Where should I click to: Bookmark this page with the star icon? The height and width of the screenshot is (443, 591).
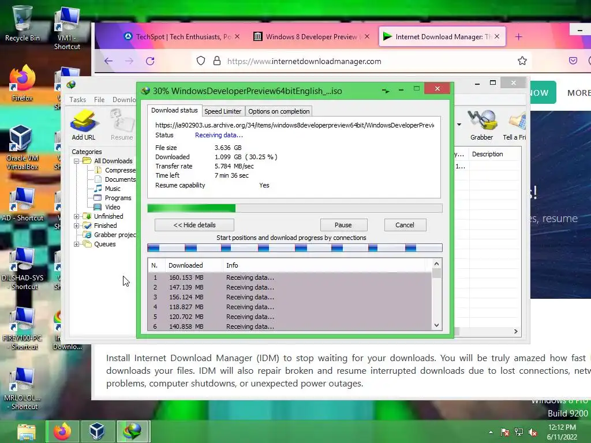point(522,61)
